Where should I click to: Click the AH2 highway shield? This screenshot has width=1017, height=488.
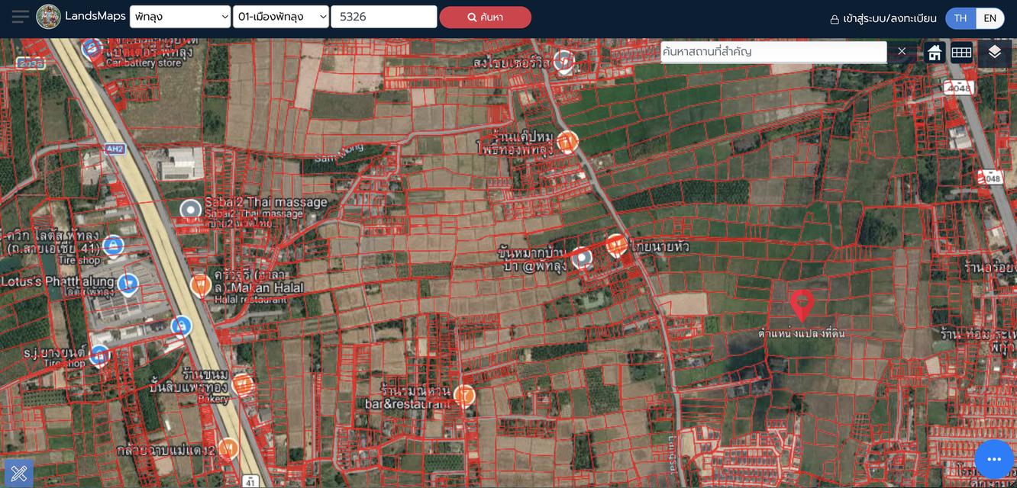pos(115,149)
